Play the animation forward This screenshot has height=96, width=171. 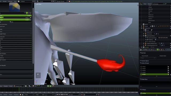point(63,95)
